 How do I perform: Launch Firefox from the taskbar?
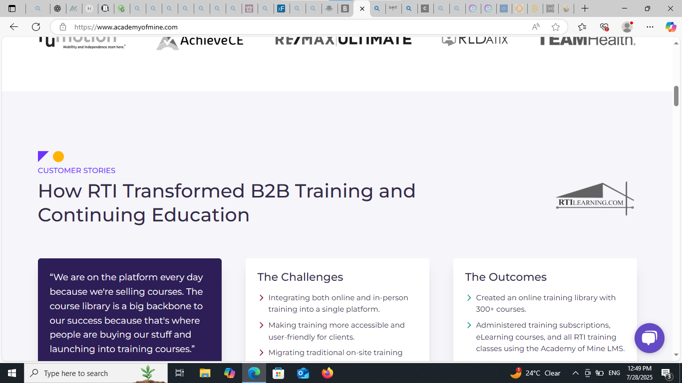328,373
